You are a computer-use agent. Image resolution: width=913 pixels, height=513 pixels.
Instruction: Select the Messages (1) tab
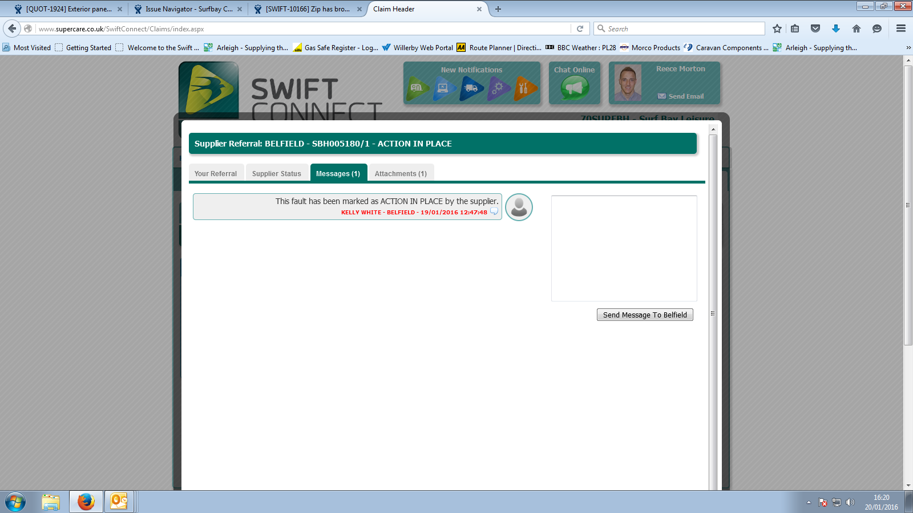point(338,173)
